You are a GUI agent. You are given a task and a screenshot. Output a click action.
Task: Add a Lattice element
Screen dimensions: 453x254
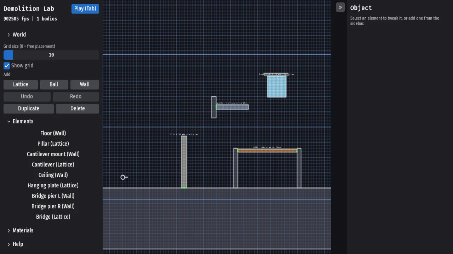21,84
